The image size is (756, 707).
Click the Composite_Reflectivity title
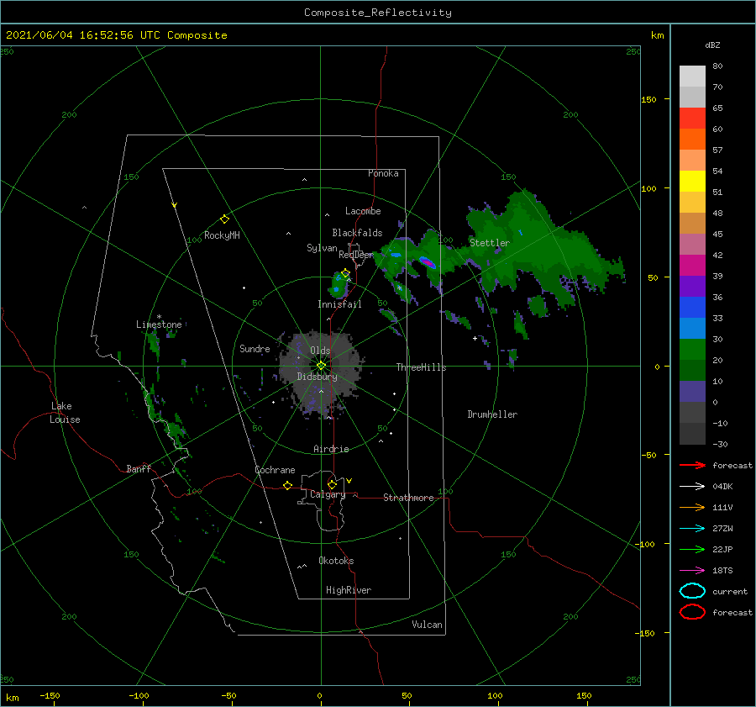click(x=378, y=13)
